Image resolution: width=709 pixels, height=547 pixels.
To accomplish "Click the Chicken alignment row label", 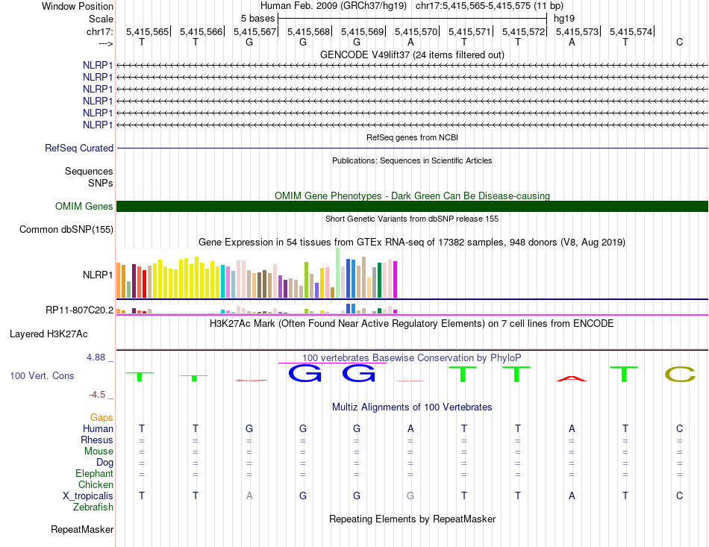I will pos(96,484).
